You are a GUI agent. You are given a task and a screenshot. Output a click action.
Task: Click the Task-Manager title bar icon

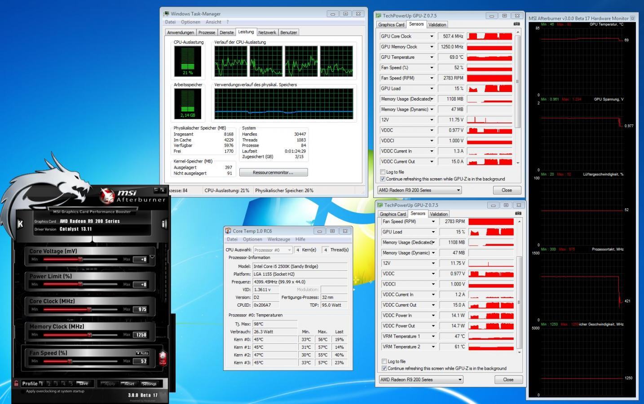pos(166,14)
